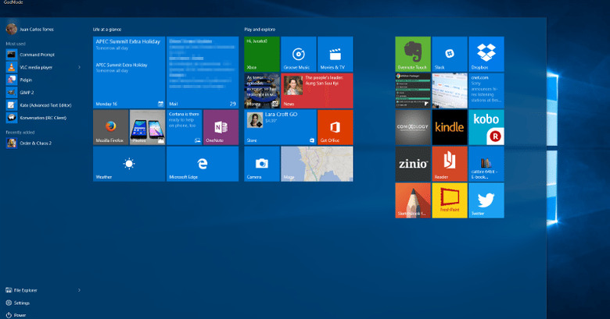The image size is (610, 319).
Task: Expand File Explorer submenu arrow
Action: (79, 290)
